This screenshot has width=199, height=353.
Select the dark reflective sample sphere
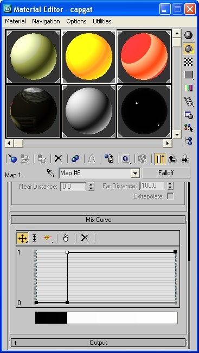tap(33, 111)
